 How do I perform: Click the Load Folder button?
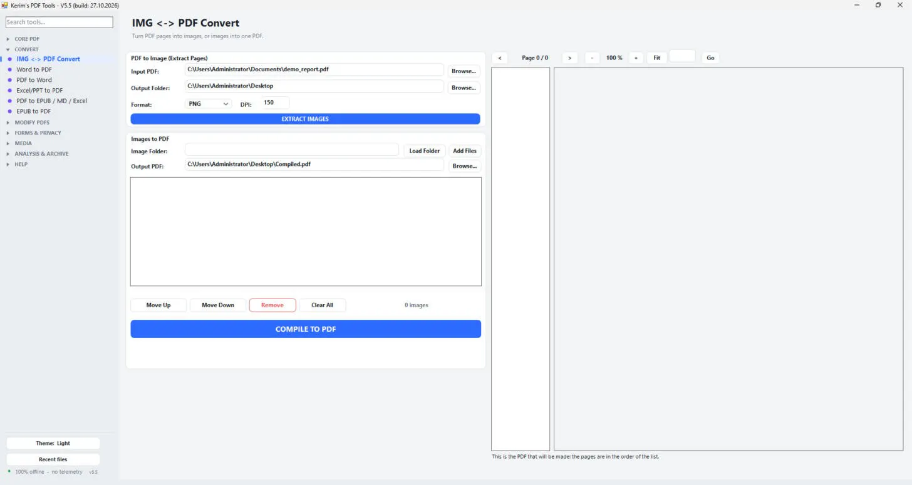pyautogui.click(x=425, y=150)
